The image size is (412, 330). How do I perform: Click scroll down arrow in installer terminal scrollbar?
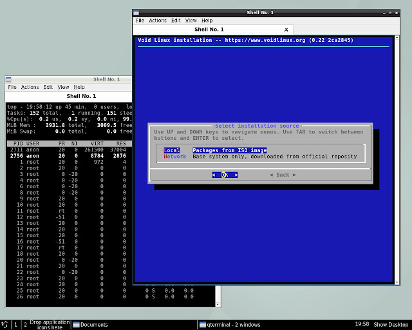coord(397,282)
